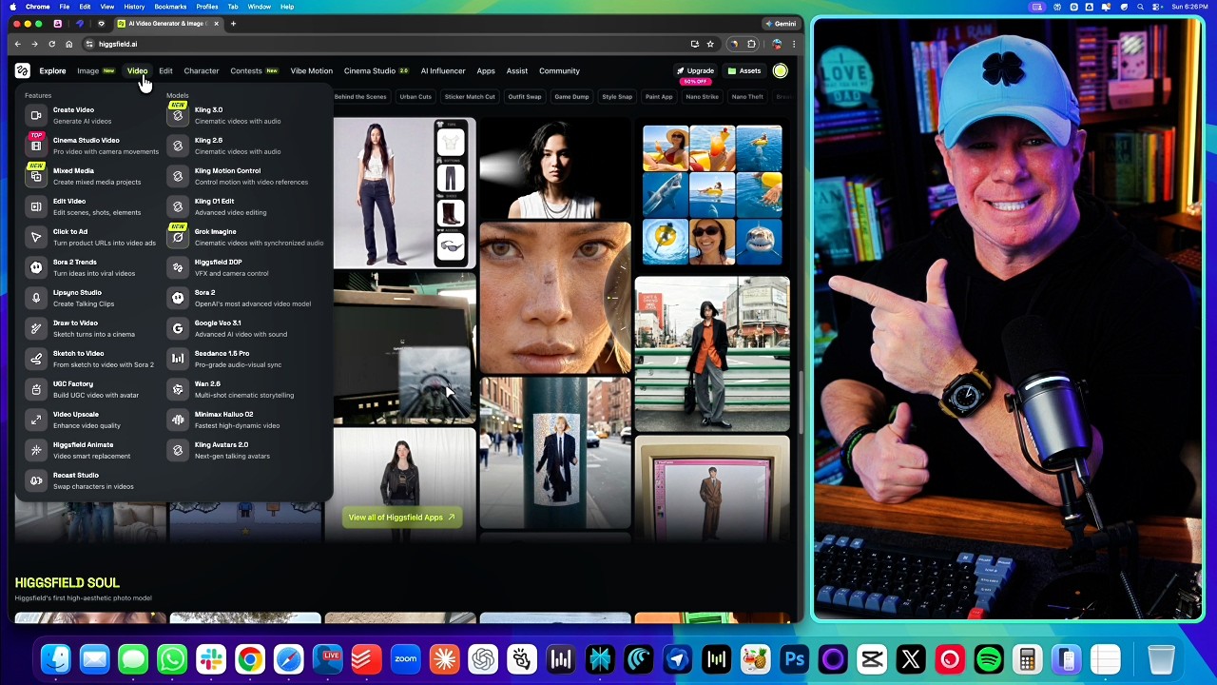
Task: Choose the Kling Motion Control model icon
Action: pyautogui.click(x=178, y=176)
